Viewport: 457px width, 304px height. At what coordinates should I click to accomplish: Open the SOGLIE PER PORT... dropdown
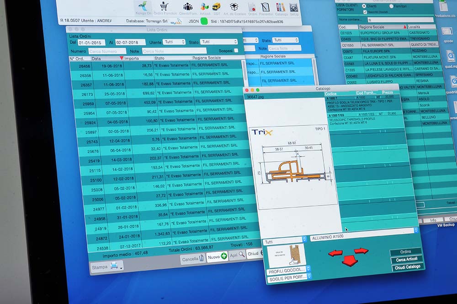pyautogui.click(x=289, y=279)
